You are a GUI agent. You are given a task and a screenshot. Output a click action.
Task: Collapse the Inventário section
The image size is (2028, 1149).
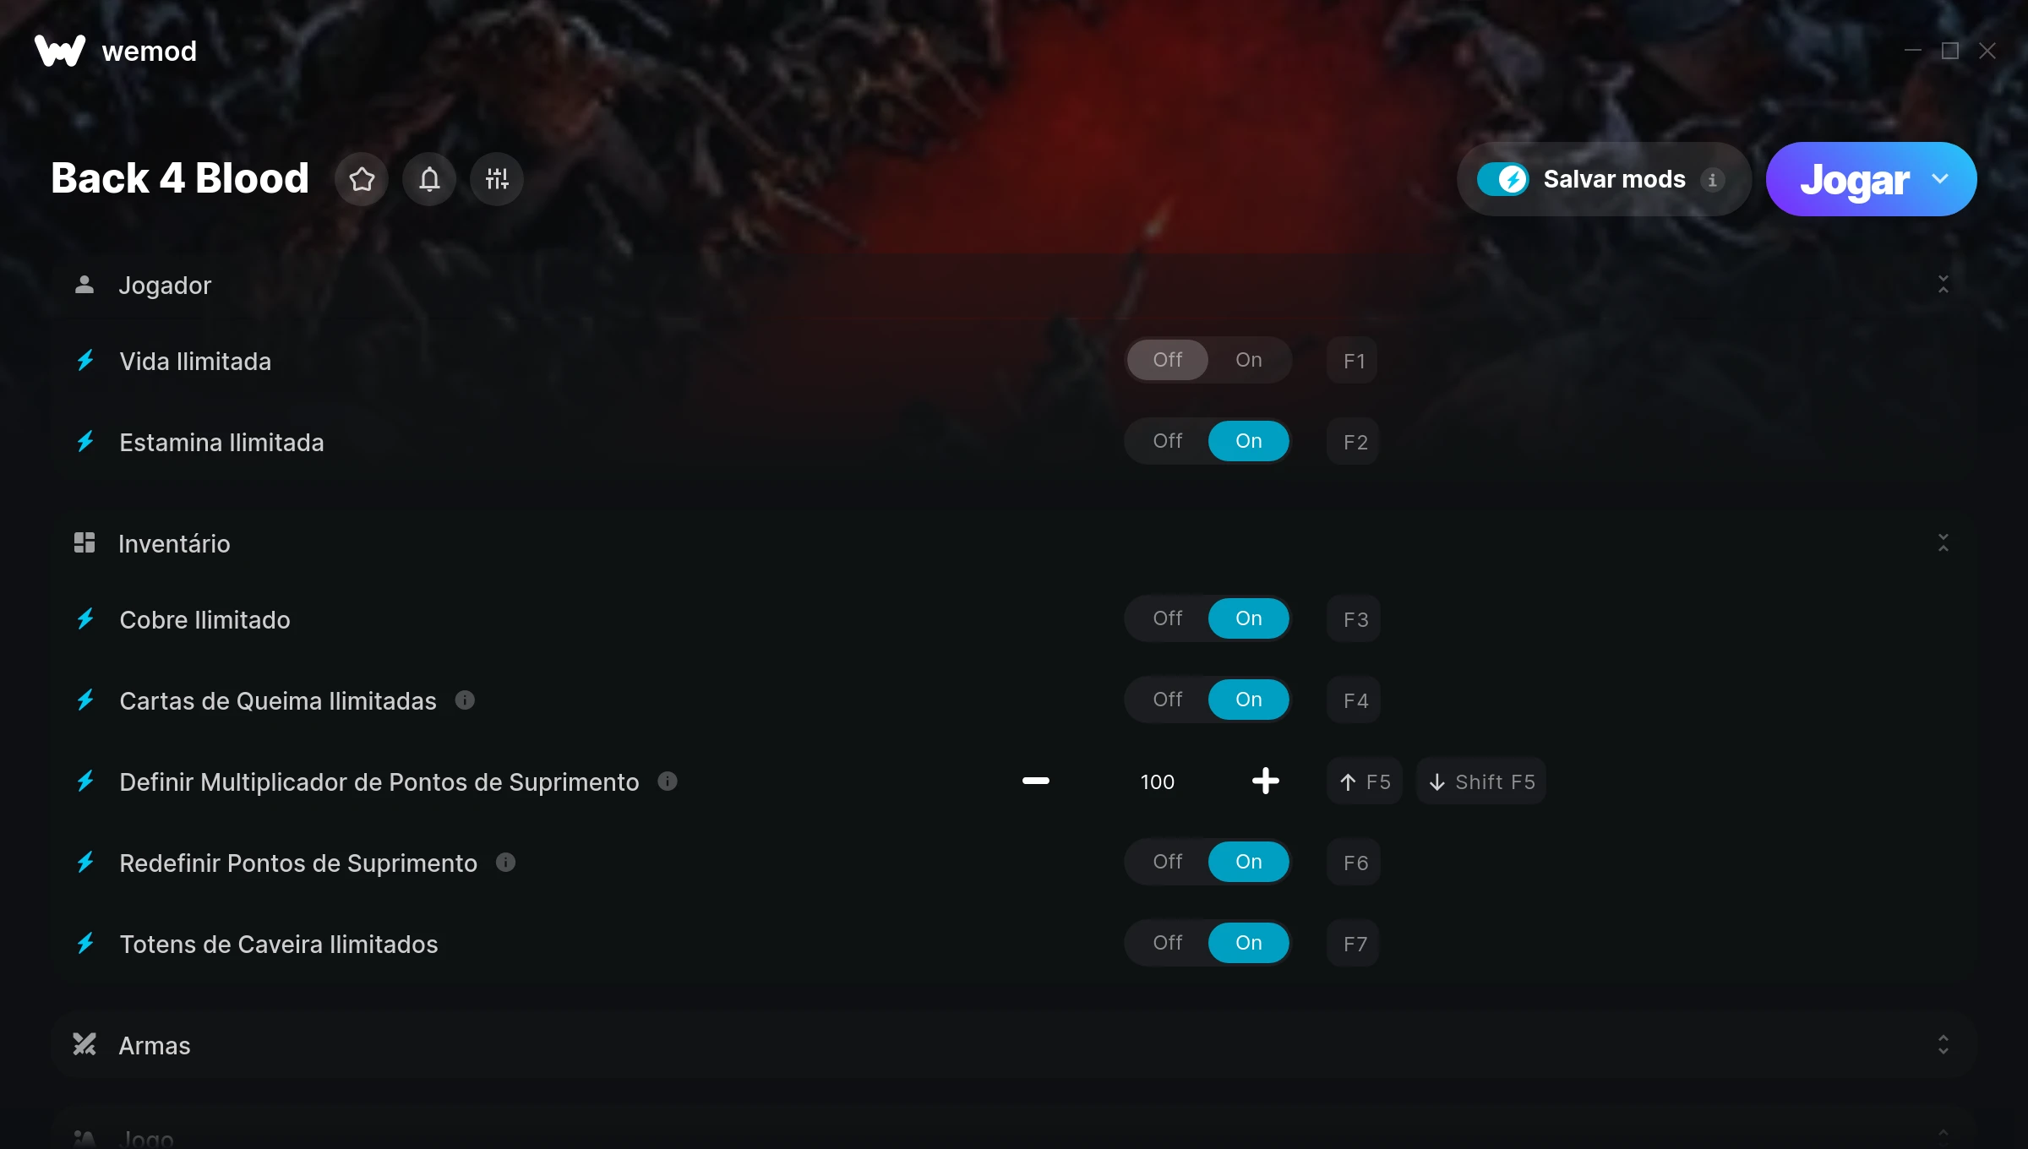pyautogui.click(x=1943, y=543)
